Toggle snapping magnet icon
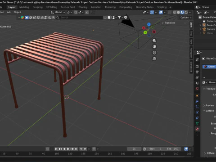The image size is (216, 162). 76,12
